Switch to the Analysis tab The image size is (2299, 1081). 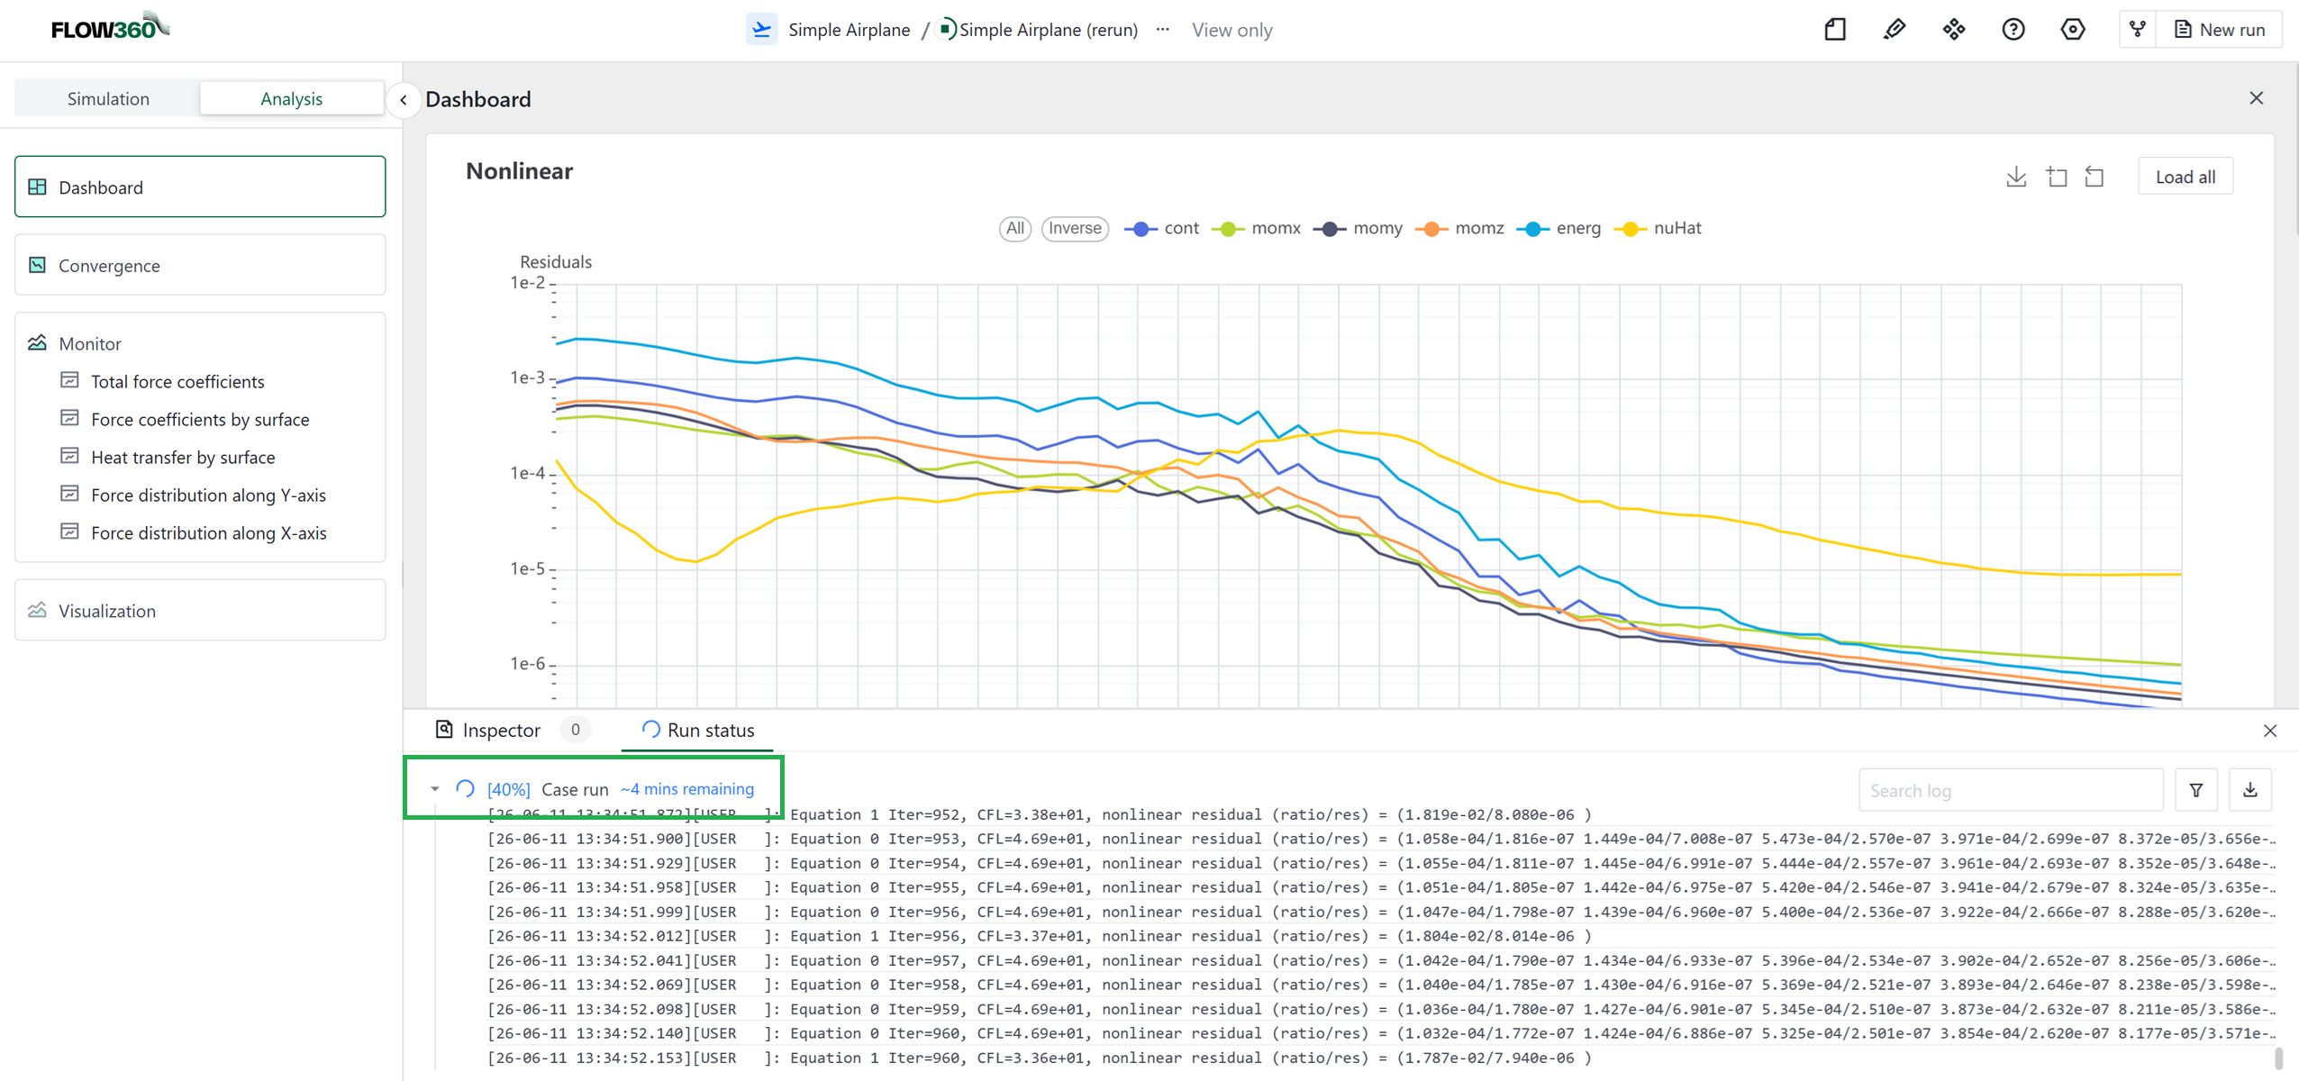point(292,98)
